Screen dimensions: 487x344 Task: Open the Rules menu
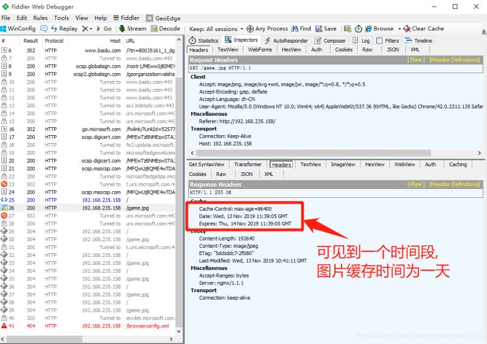(40, 18)
